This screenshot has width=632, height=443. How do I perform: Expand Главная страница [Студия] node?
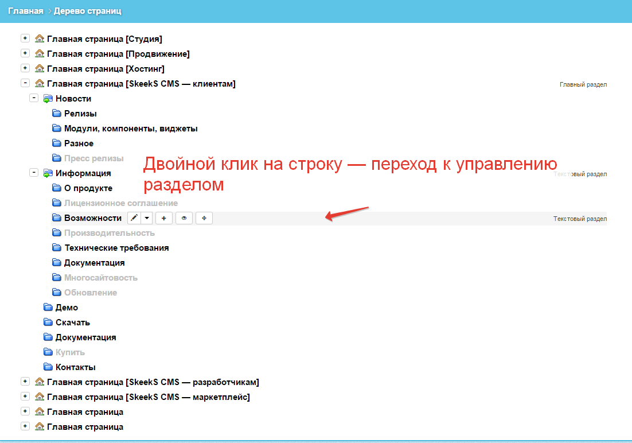tap(25, 38)
